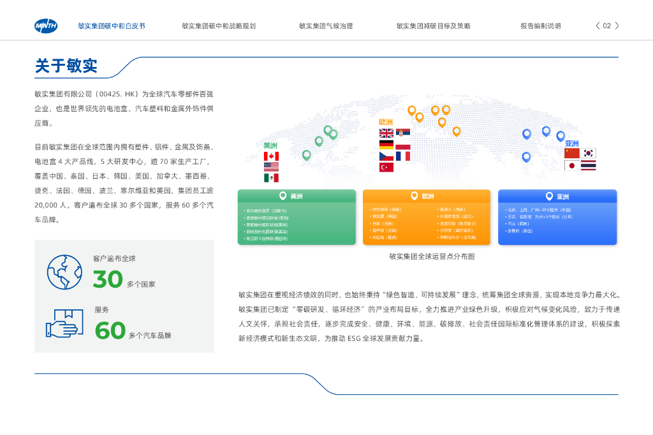The image size is (653, 435).
Task: Click the page number 02 indicator
Action: (x=607, y=26)
